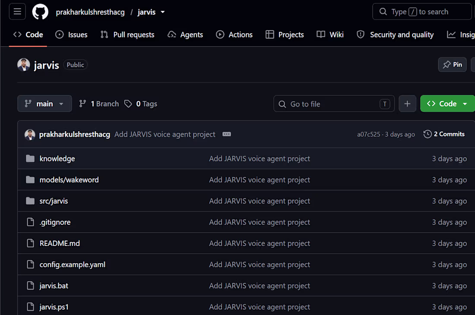
Task: Open the Actions tab
Action: point(234,35)
